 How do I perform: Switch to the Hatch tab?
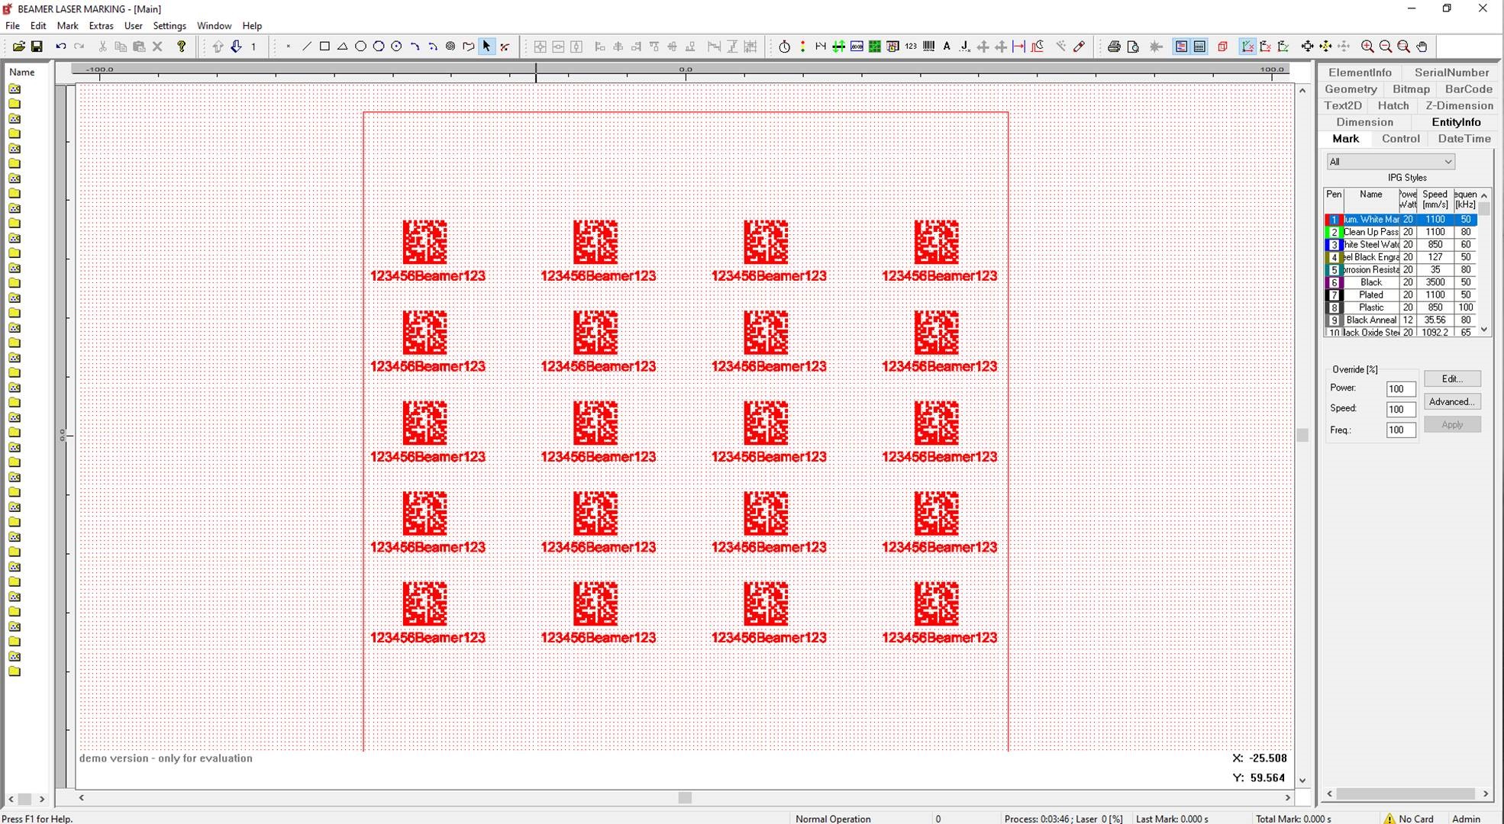click(x=1393, y=105)
